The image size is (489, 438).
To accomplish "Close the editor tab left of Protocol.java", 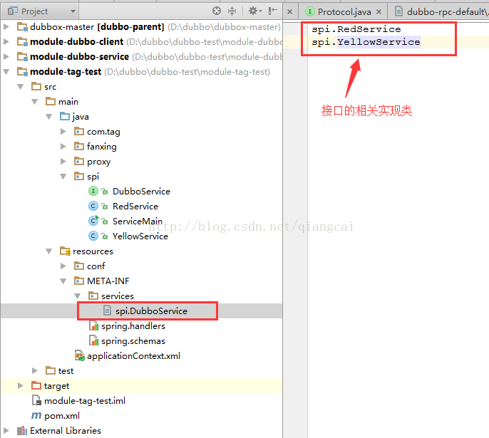I will click(289, 12).
